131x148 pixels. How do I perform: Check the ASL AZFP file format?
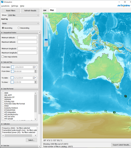pos(3,95)
